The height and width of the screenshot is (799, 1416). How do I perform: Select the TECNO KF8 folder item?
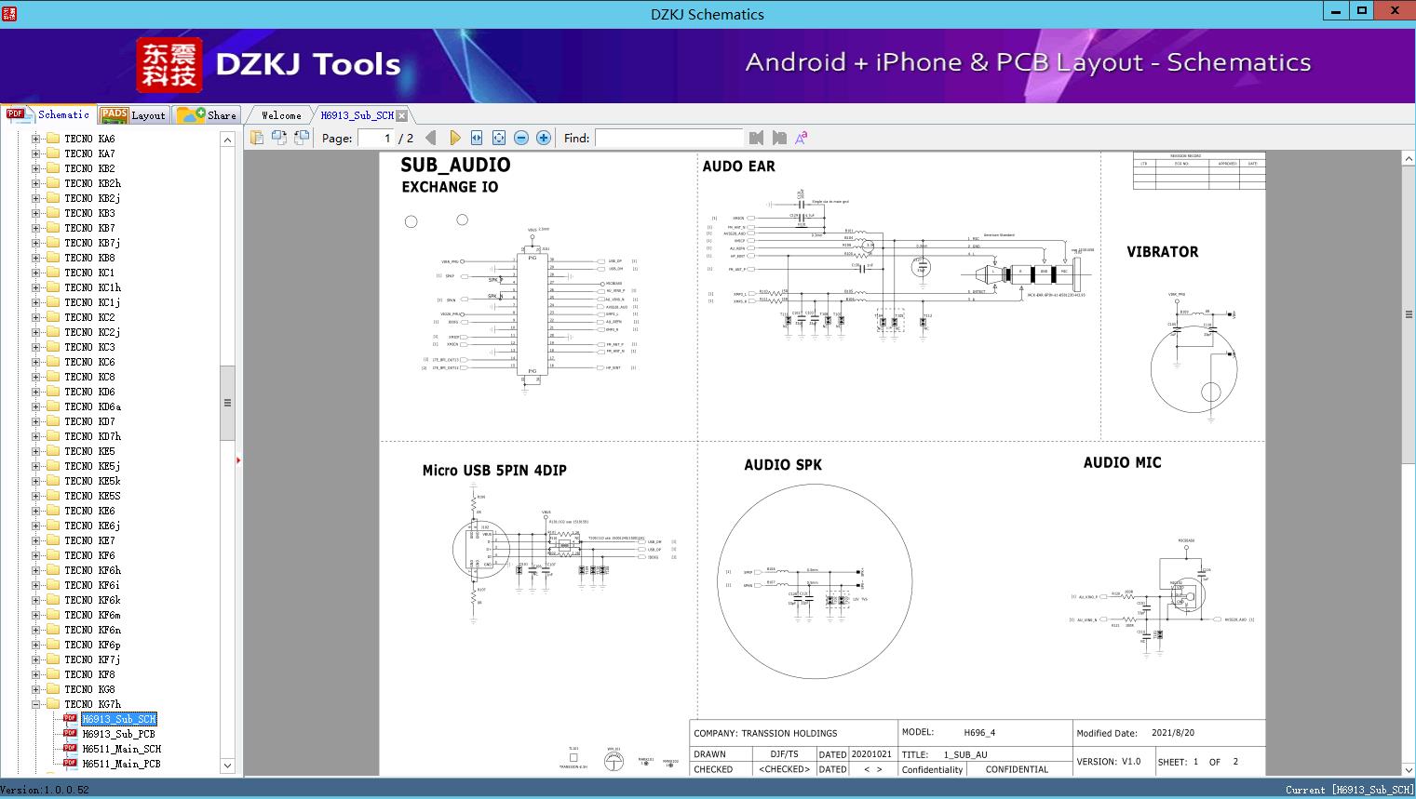tap(89, 674)
